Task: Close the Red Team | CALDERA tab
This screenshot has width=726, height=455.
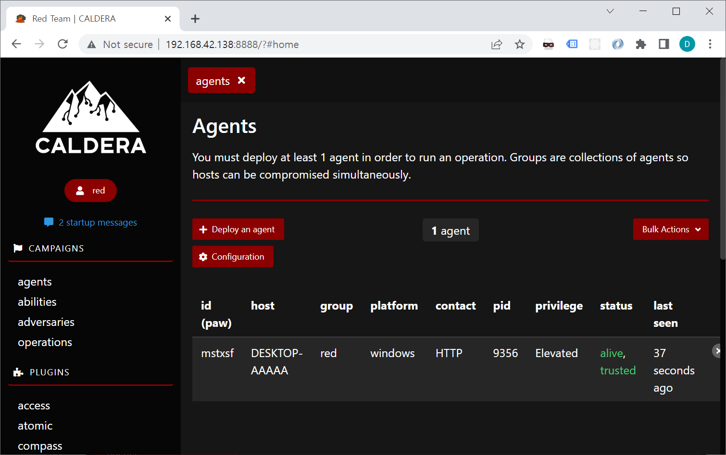Action: point(168,19)
